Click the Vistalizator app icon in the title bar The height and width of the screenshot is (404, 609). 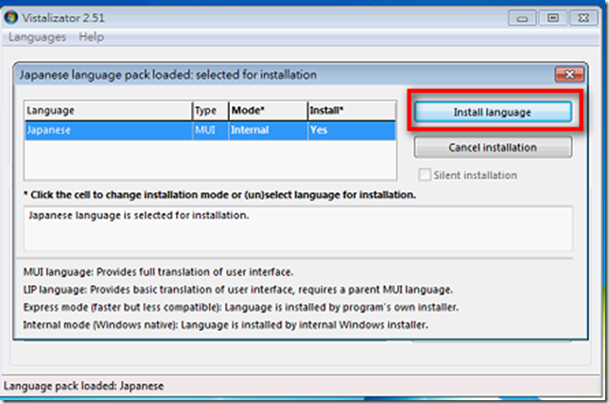pos(11,17)
